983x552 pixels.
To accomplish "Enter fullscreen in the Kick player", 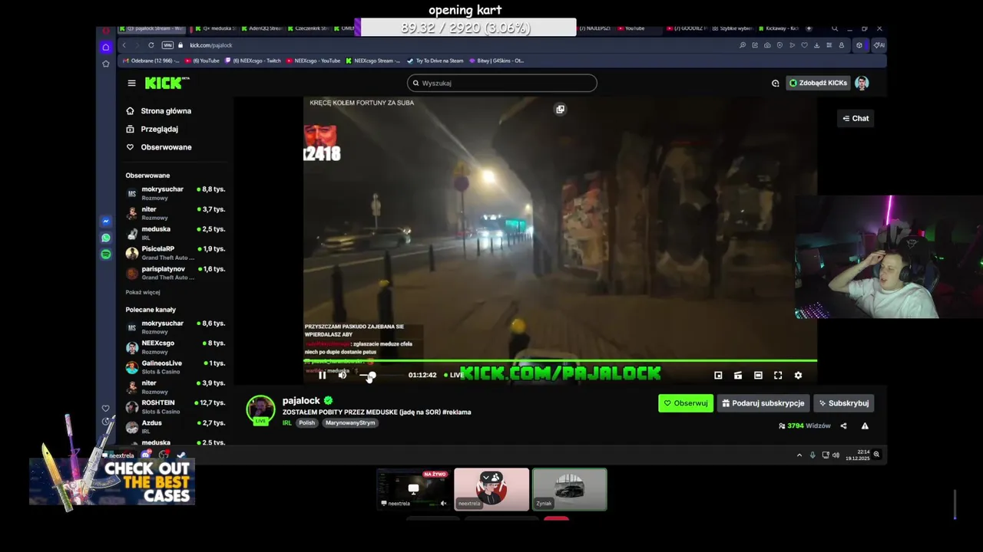I will pos(778,375).
